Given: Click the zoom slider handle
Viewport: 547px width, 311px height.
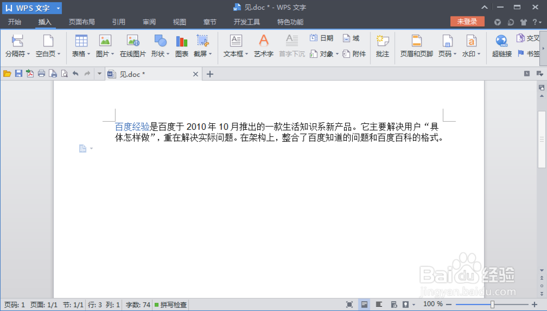Looking at the screenshot, I should tap(492, 305).
